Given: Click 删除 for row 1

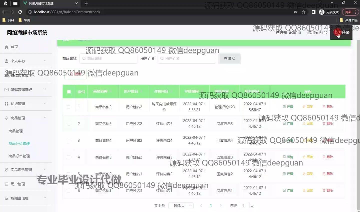Looking at the screenshot, I should (327, 107).
